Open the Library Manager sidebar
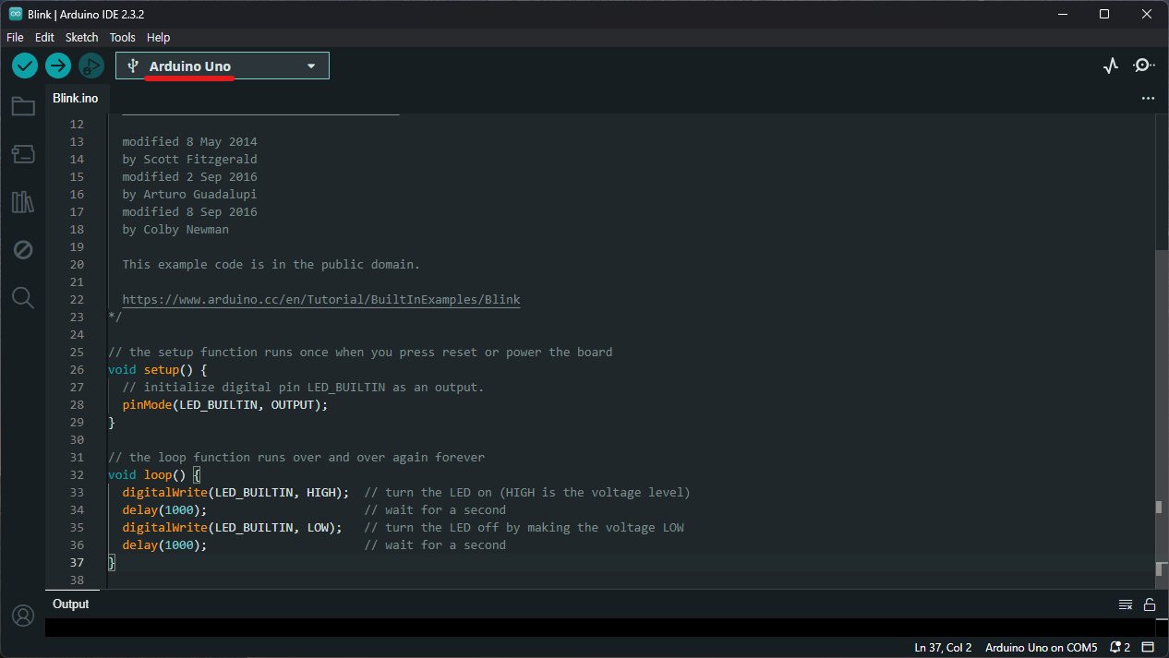 23,202
